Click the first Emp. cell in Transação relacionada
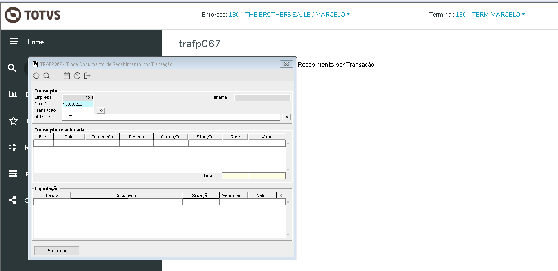The image size is (558, 271). pyautogui.click(x=44, y=143)
